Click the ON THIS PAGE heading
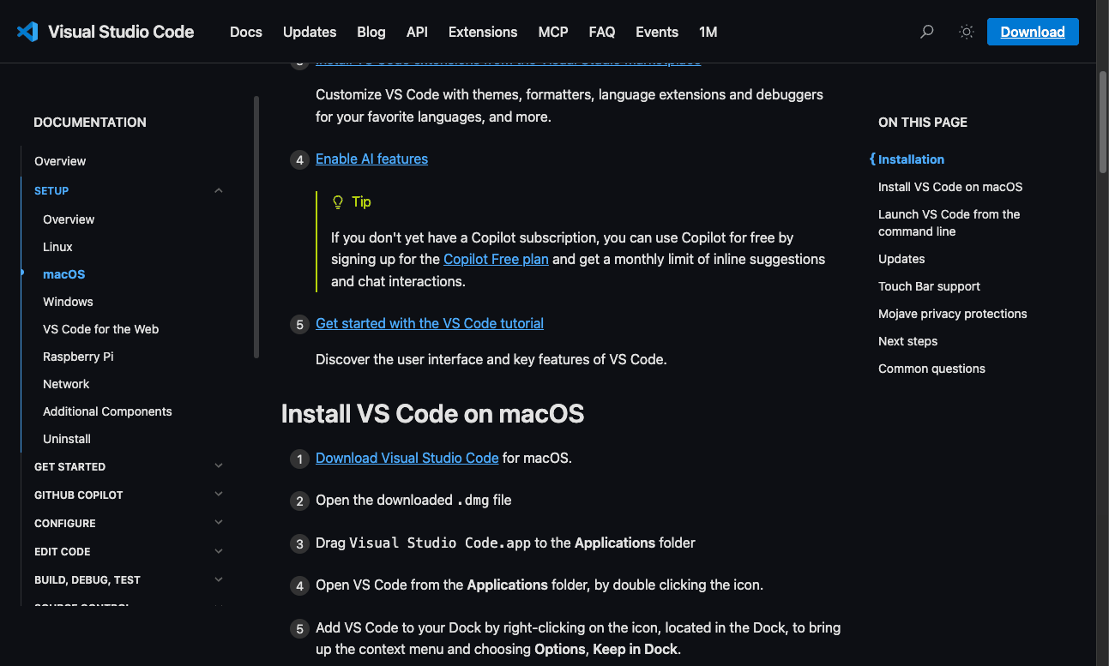The image size is (1109, 666). coord(923,123)
